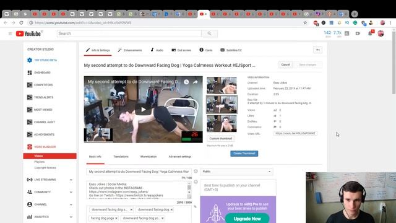Image resolution: width=396 pixels, height=223 pixels.
Task: Open the upload video camera icon
Action: (x=358, y=33)
